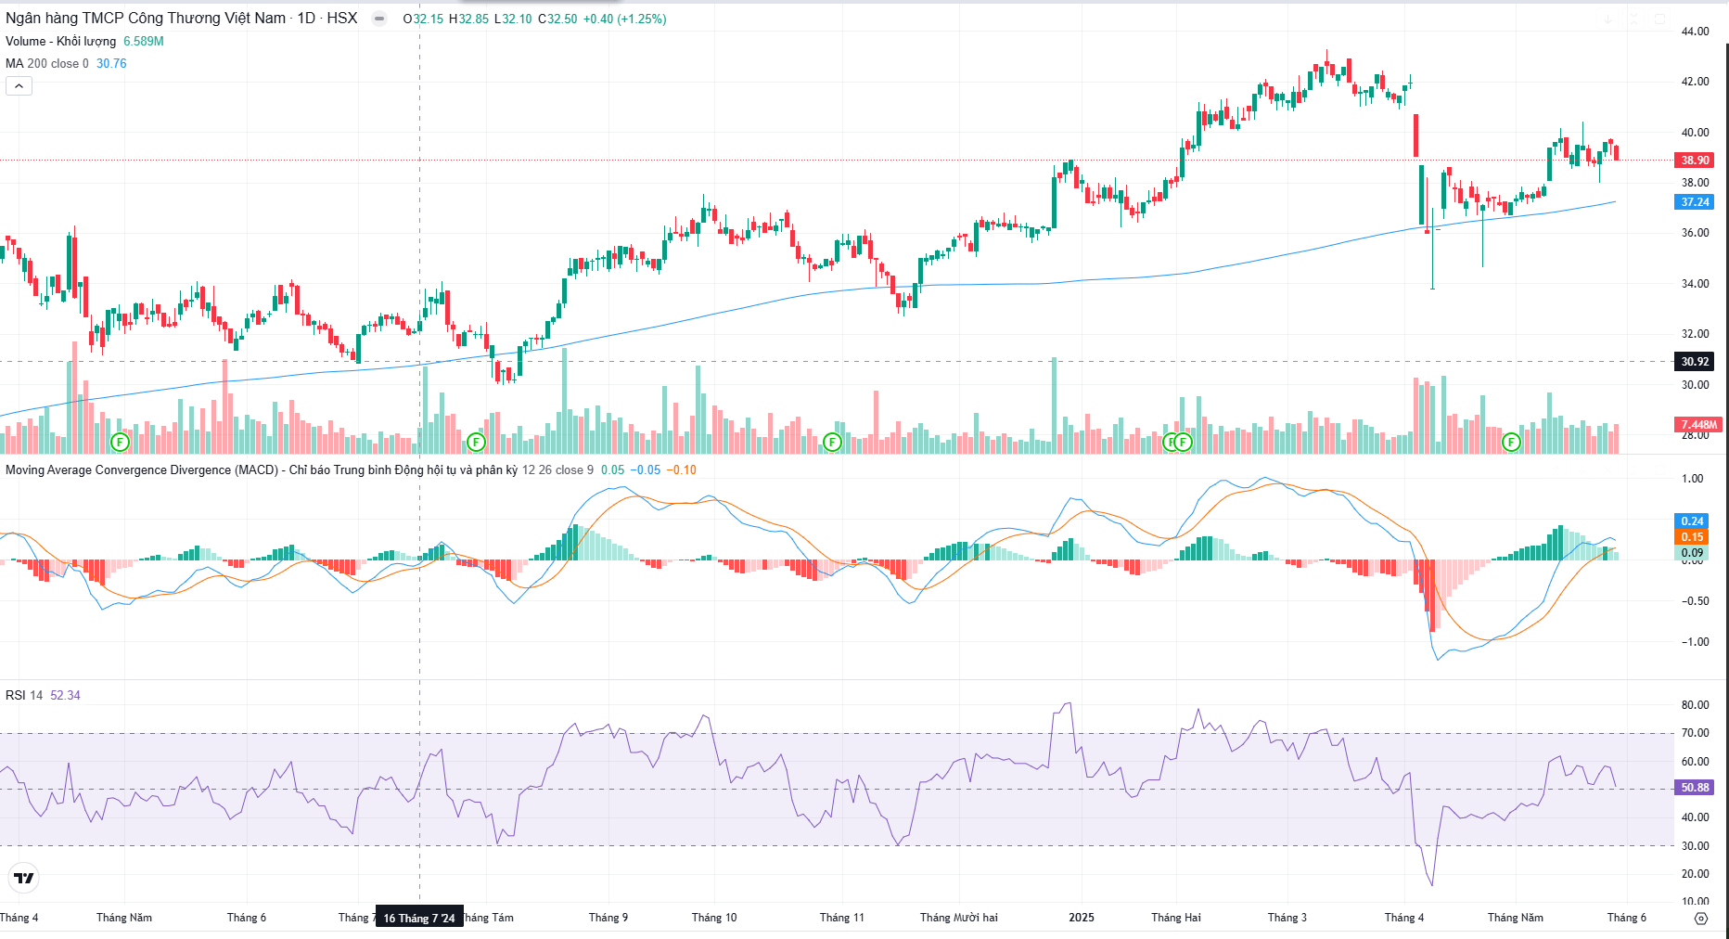Click the collapse pane double-chevron icon
The width and height of the screenshot is (1729, 939).
click(x=1633, y=19)
